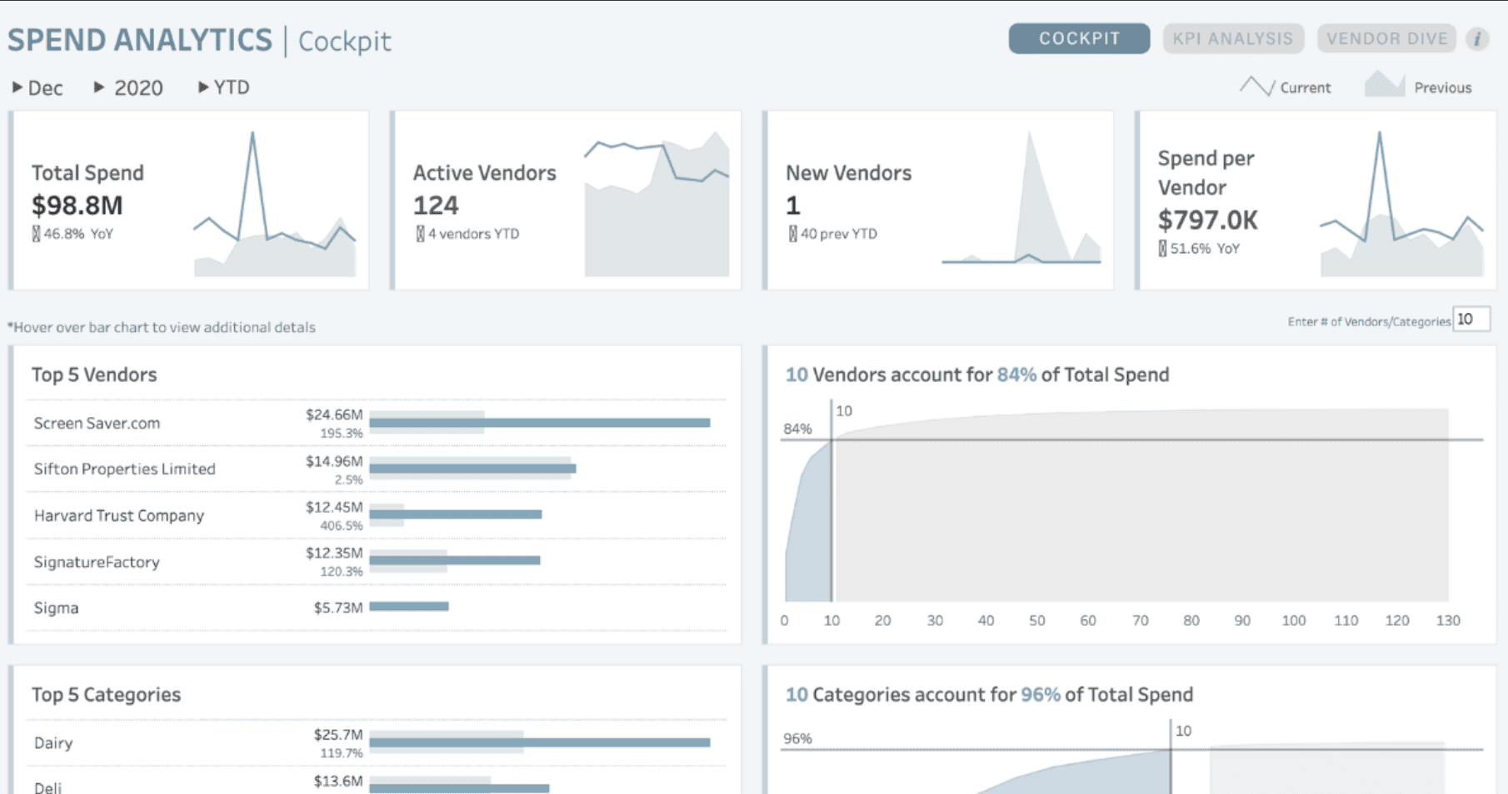Click Sigma's spend bar in Top 5 Vendors
Screen dimensions: 1508x794
[x=408, y=607]
